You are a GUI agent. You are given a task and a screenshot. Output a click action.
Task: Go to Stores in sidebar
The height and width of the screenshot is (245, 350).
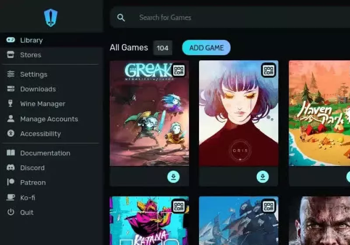coord(30,55)
